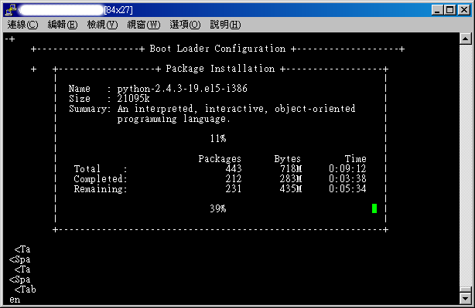Click the PuTTY icon in the title bar
Viewport: 475px width, 308px height.
pos(10,10)
